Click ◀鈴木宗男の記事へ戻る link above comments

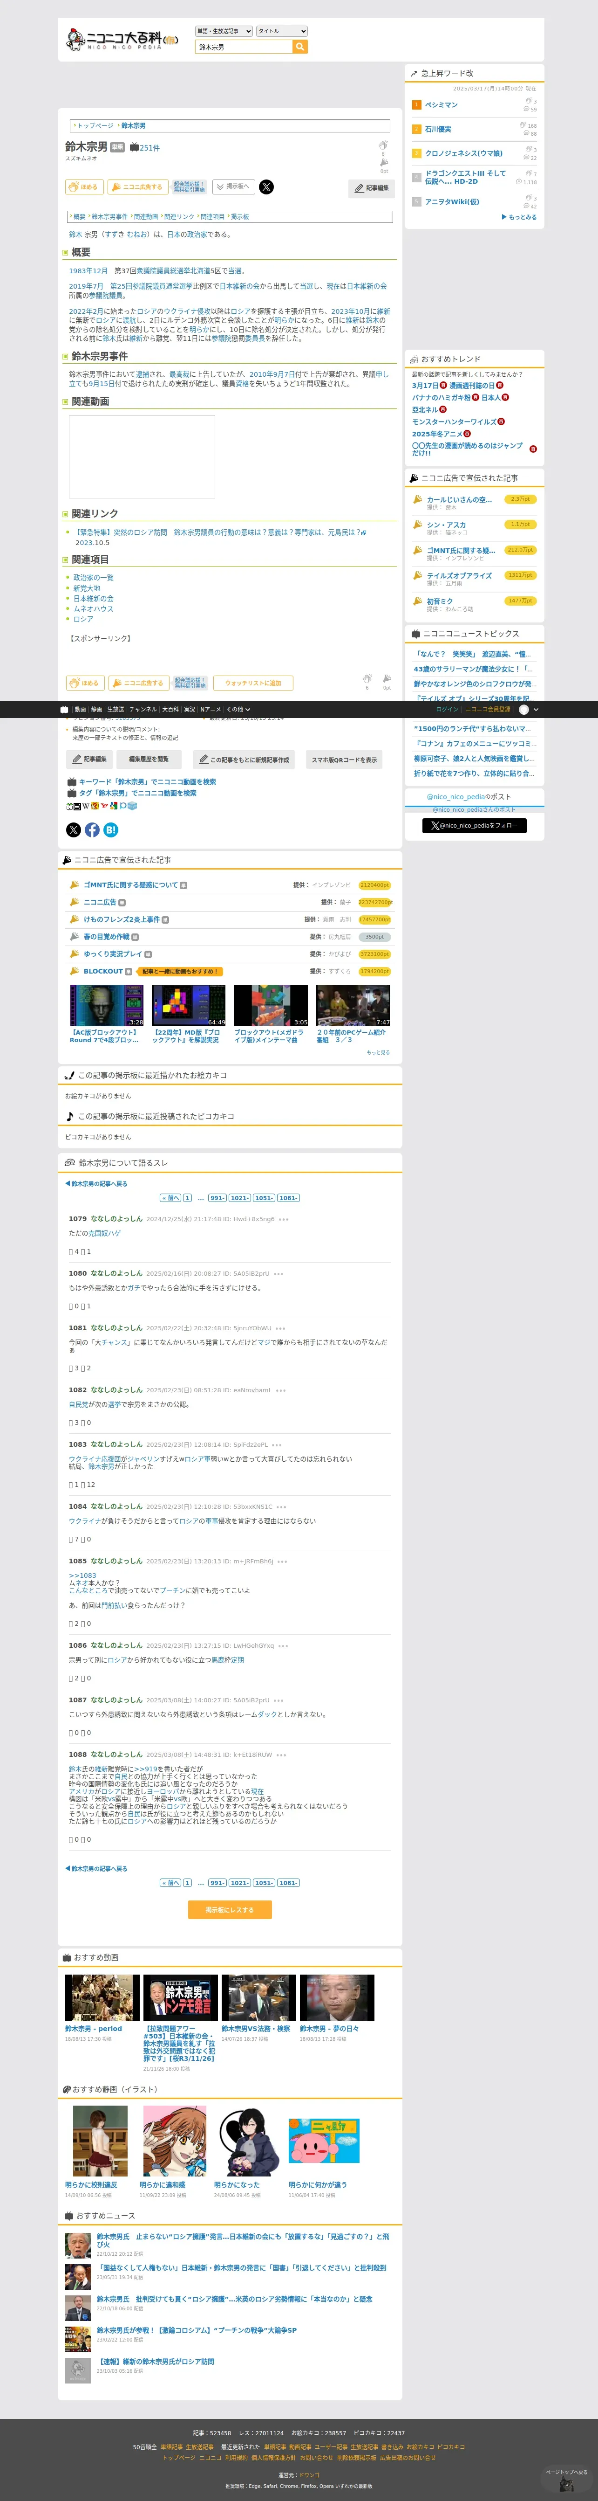click(x=96, y=1183)
